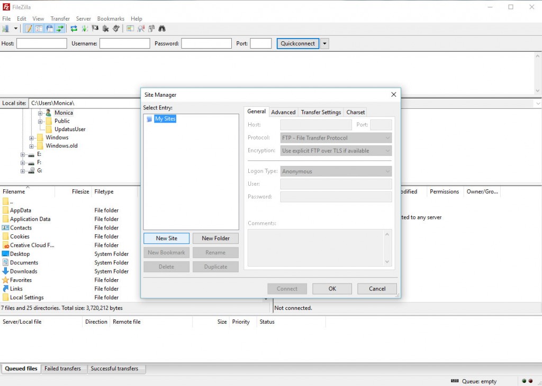Click the Favorites star icon
Screen dimensions: 542x386
[x=5, y=280]
